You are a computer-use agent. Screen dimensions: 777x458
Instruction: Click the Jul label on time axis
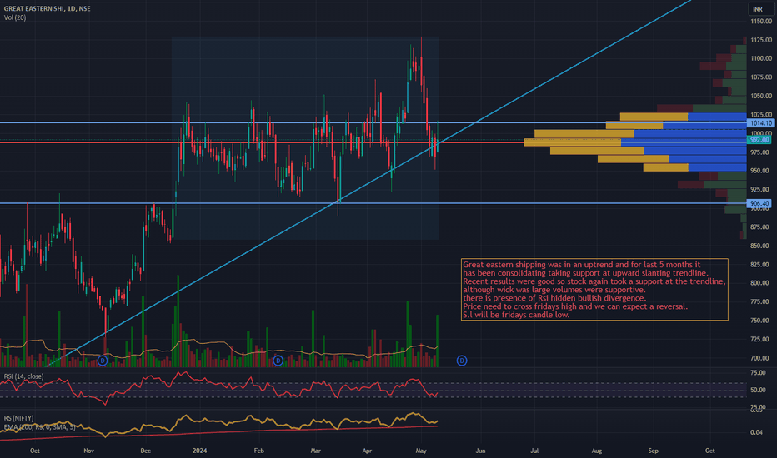[534, 451]
